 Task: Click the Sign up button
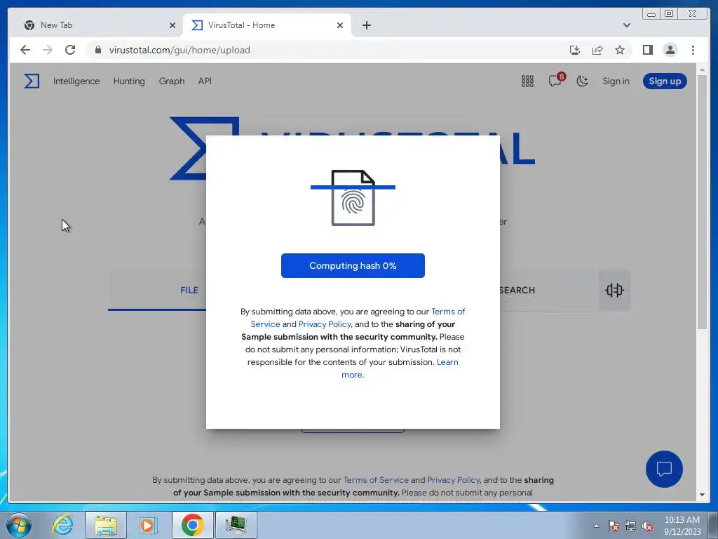[665, 81]
